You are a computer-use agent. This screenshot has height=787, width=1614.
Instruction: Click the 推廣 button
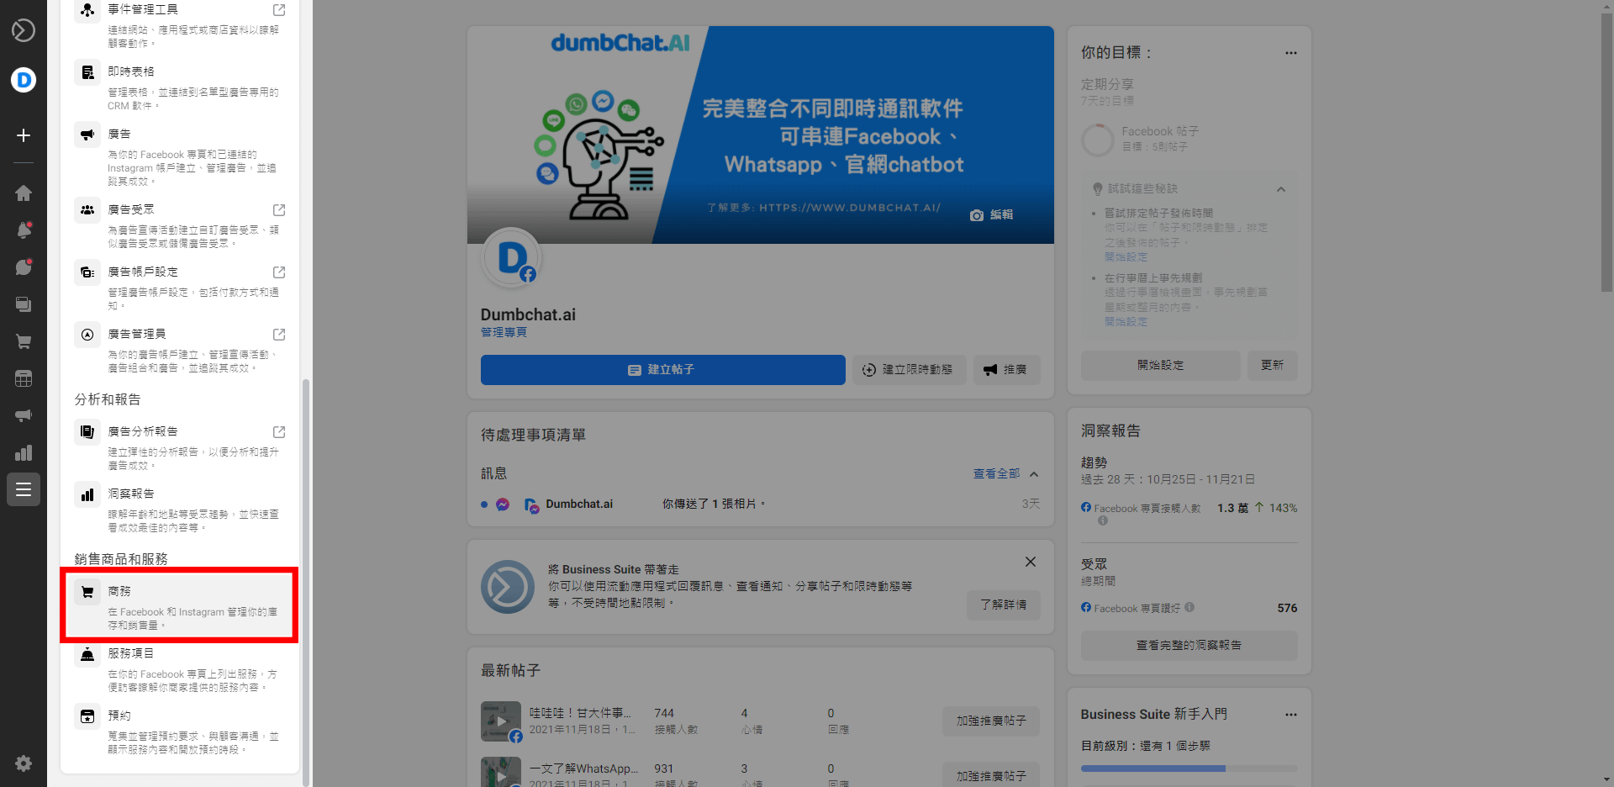click(x=1006, y=370)
